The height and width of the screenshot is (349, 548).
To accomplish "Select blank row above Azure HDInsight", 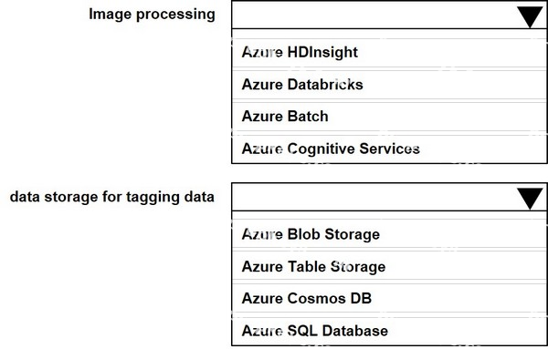I will [389, 34].
